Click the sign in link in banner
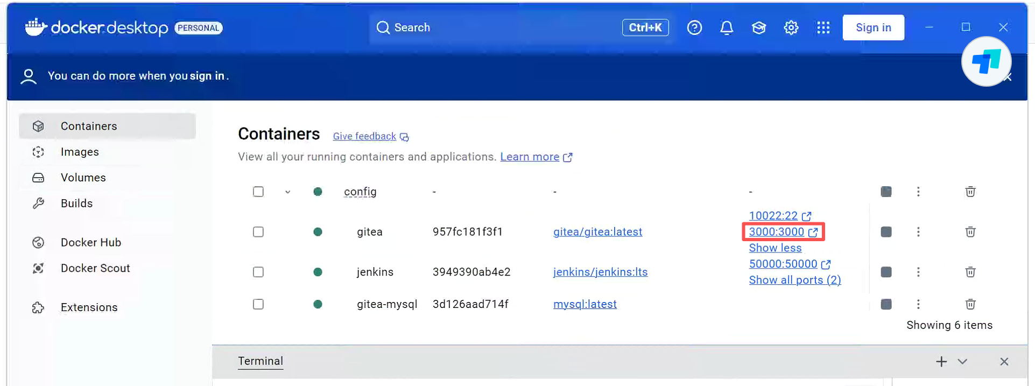Image resolution: width=1035 pixels, height=386 pixels. (207, 76)
